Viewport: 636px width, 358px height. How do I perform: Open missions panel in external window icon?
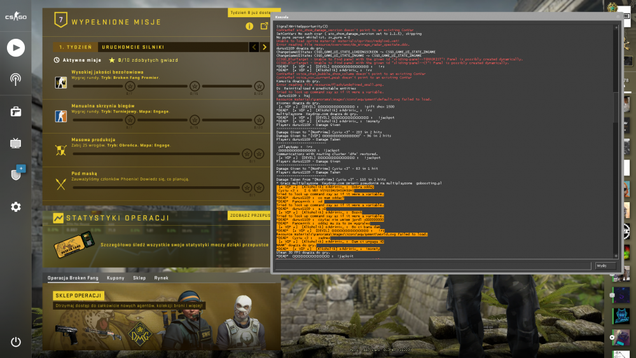click(264, 26)
